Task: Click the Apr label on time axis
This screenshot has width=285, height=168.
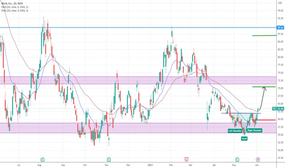Action: 214,165
